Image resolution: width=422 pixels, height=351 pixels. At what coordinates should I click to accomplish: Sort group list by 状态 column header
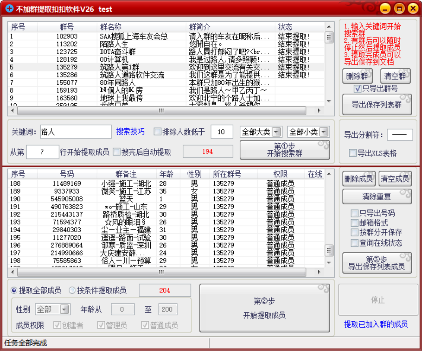pyautogui.click(x=300, y=27)
